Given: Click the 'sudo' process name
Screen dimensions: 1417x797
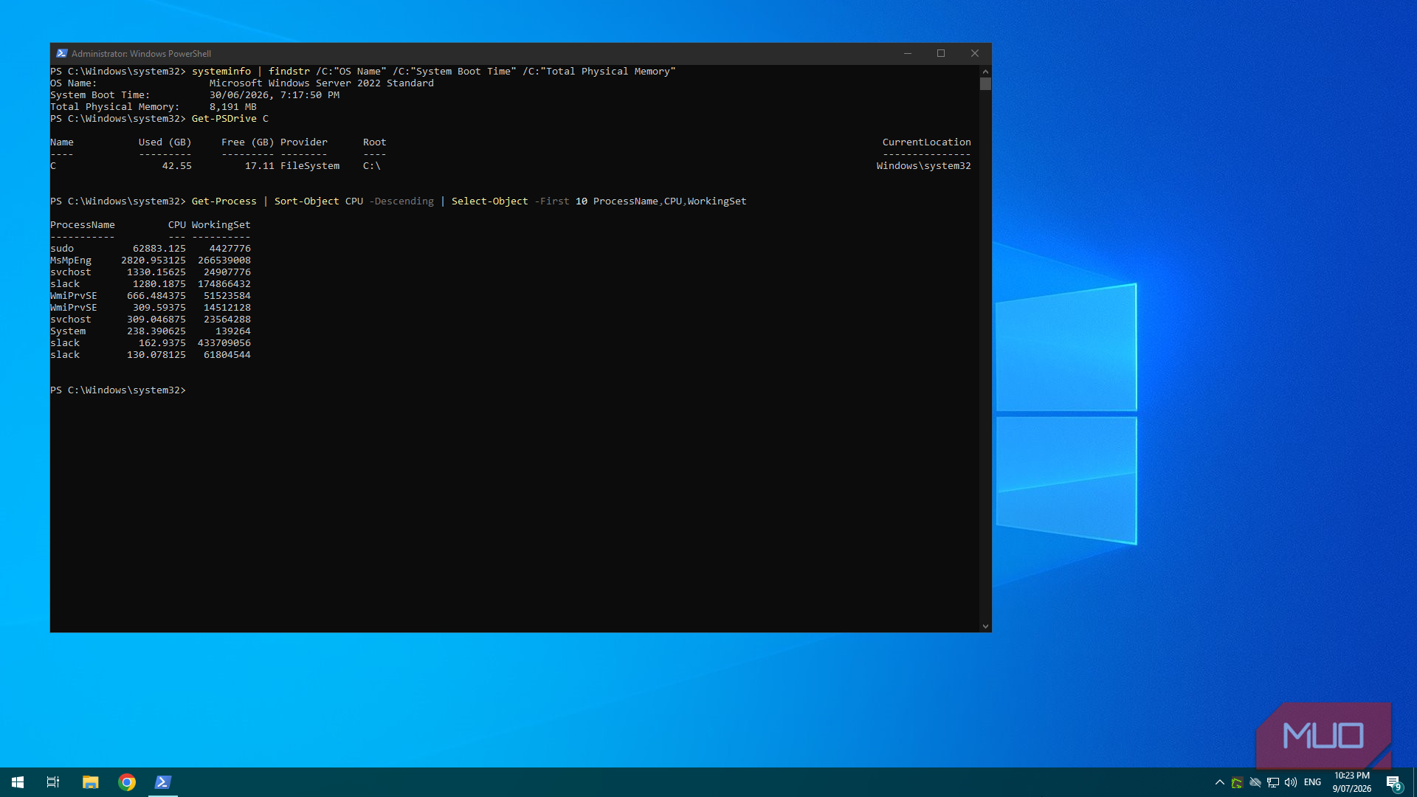Looking at the screenshot, I should (x=62, y=249).
